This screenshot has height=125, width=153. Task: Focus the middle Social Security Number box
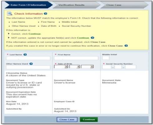[x=118, y=67]
